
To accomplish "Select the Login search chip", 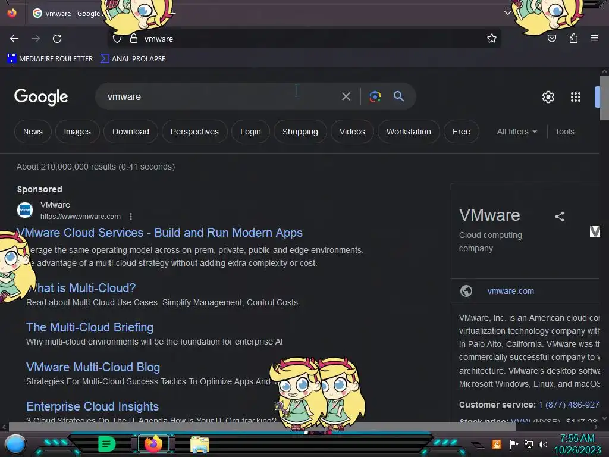I will [x=250, y=132].
